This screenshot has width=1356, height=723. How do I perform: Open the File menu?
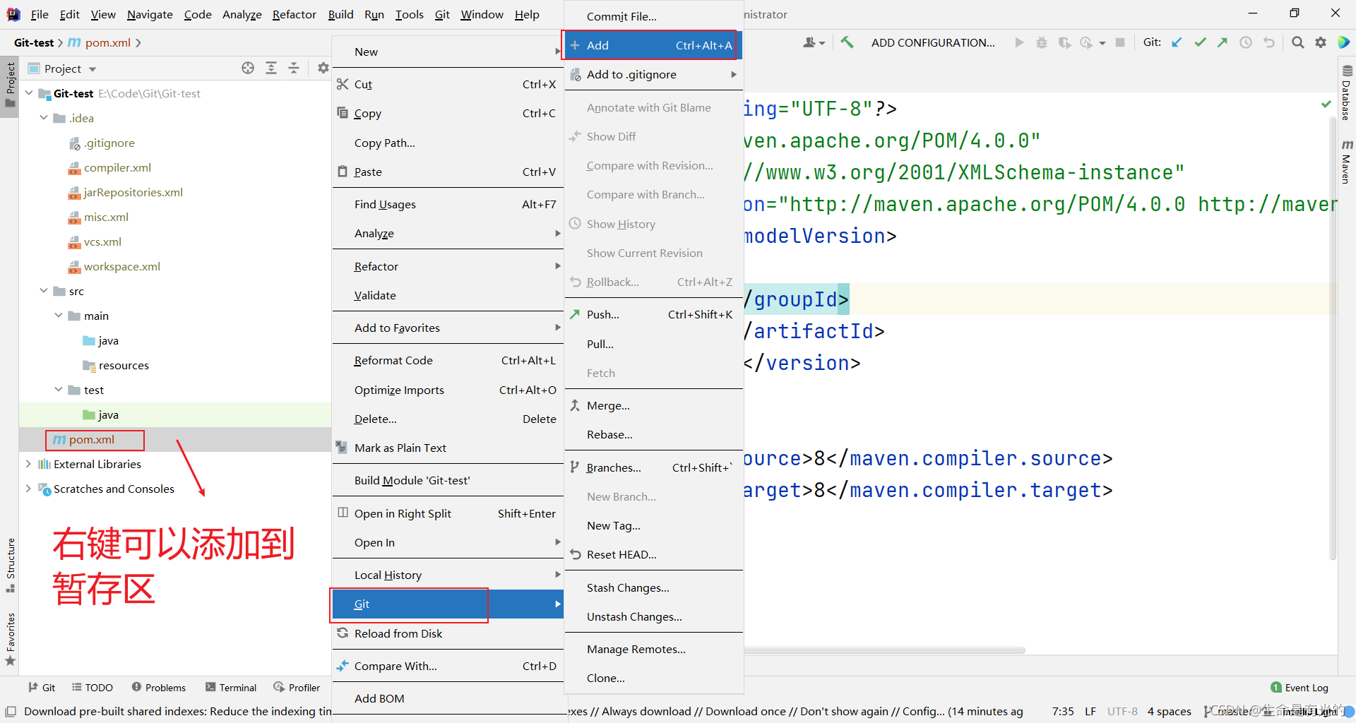click(40, 14)
